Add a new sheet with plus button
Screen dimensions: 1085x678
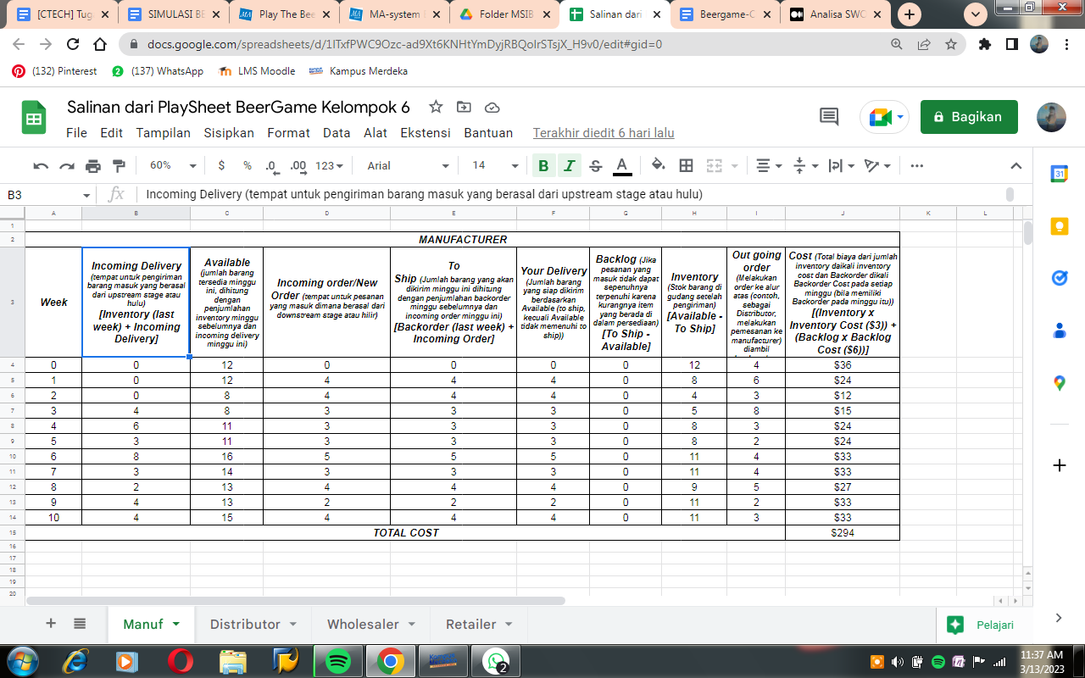coord(51,624)
